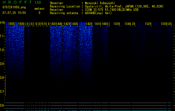Click the Receiver field label
This screenshot has height=111, width=175.
56,10
